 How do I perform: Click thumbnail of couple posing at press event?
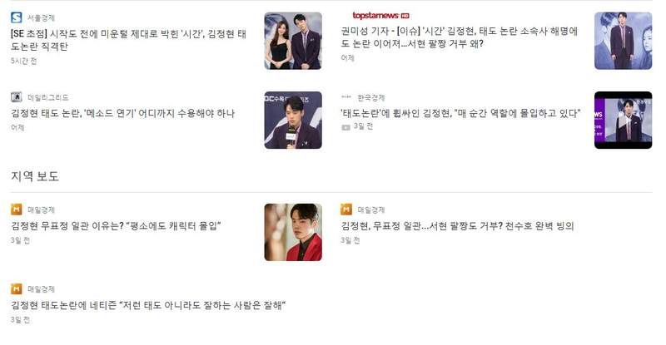(x=293, y=41)
